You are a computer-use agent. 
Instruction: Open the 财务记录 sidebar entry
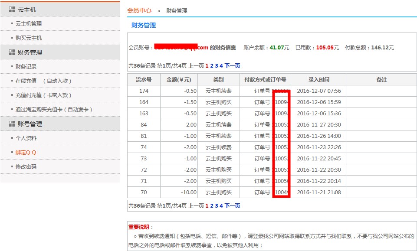pyautogui.click(x=26, y=67)
